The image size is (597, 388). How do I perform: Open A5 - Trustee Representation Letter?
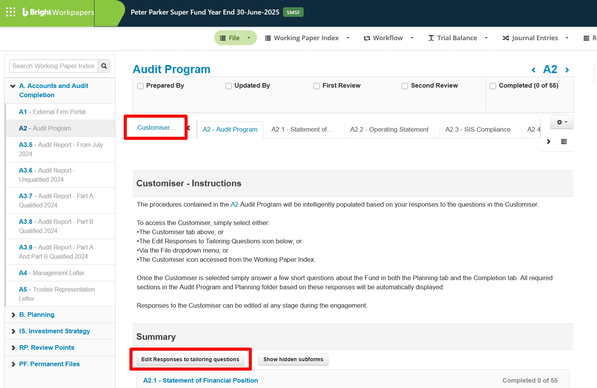pyautogui.click(x=60, y=294)
